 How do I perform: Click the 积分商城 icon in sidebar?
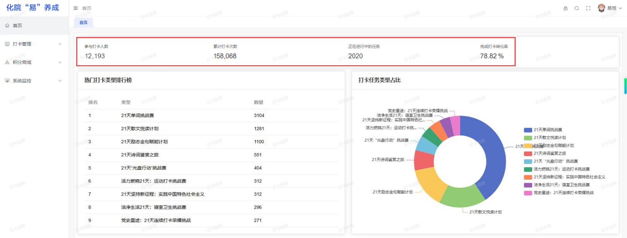pos(7,62)
